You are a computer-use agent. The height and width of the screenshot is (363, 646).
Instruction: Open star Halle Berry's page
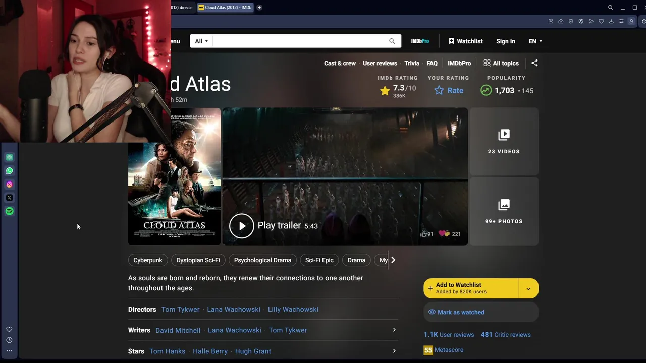(x=210, y=351)
